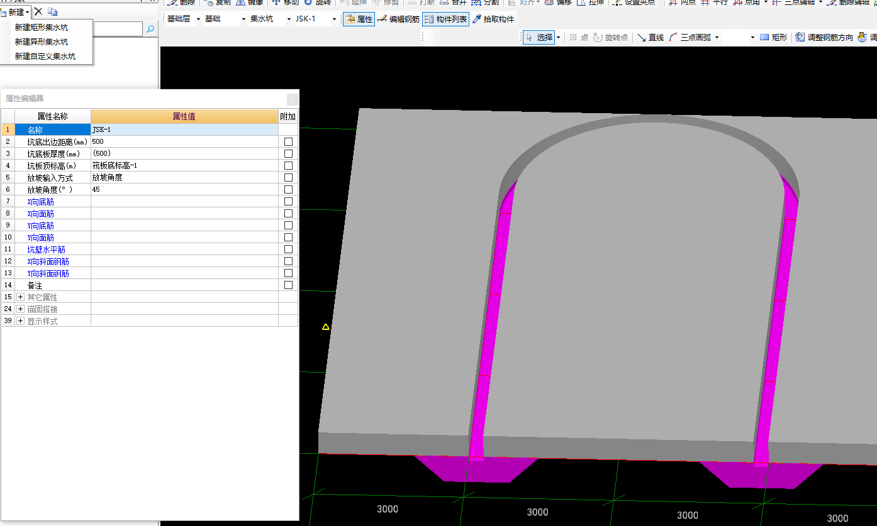Click the copy component icon beside delete X

(53, 11)
